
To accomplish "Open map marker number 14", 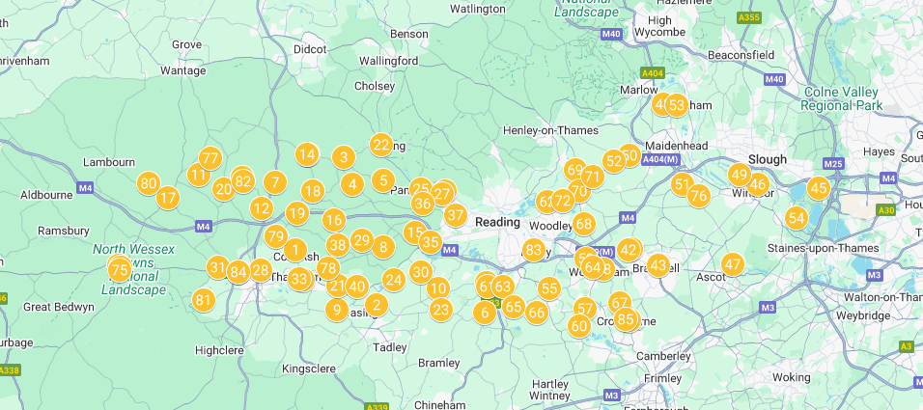I will pos(307,155).
